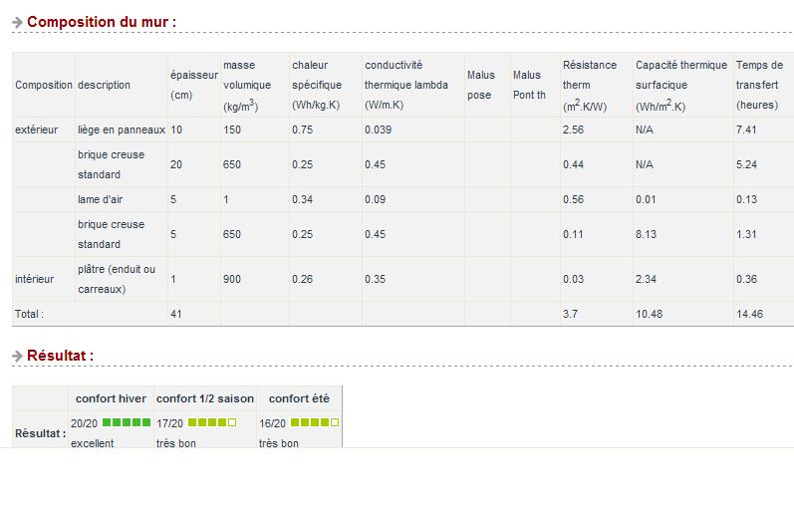Viewport: 794px width, 510px height.
Task: Select the heading 'Résultat :'
Action: click(60, 356)
